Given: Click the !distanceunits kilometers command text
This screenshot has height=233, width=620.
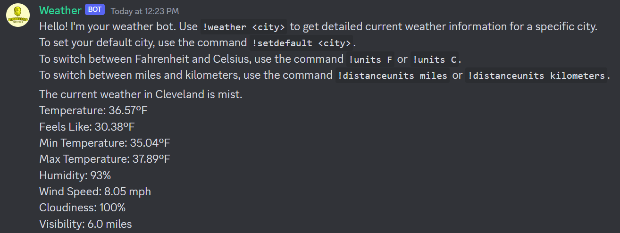Looking at the screenshot, I should [x=536, y=75].
